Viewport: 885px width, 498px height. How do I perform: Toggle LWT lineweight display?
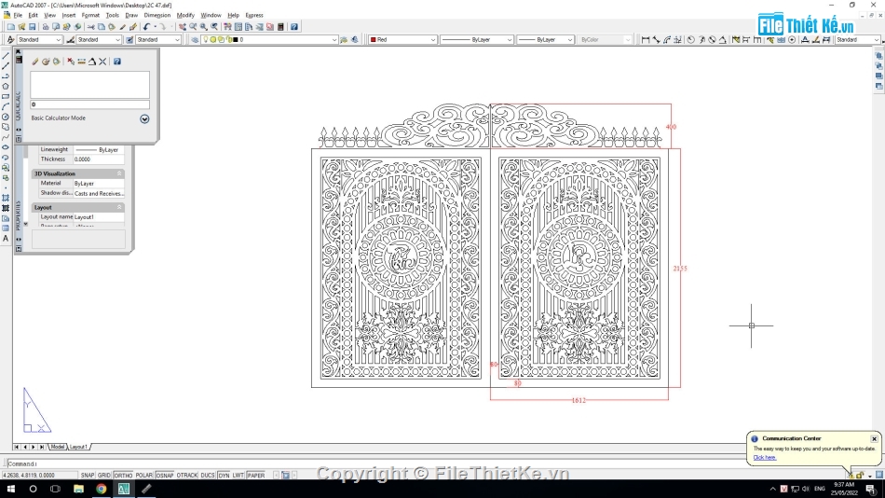238,476
